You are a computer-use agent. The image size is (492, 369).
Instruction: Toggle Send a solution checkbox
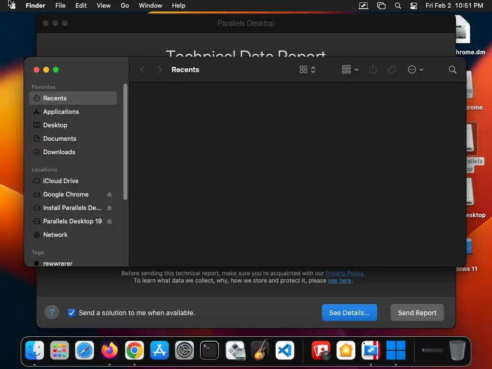(72, 312)
